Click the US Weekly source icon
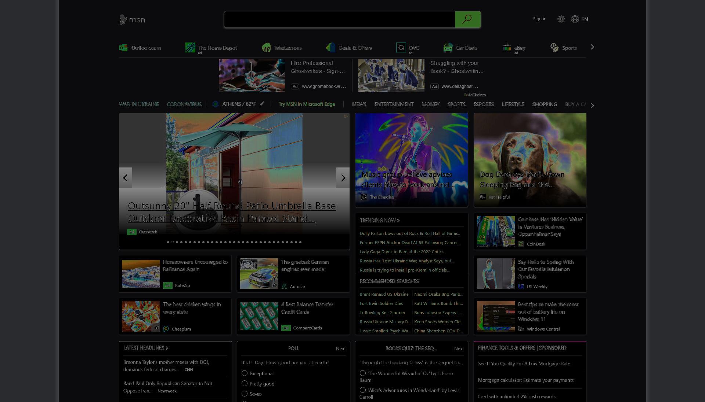Image resolution: width=705 pixels, height=402 pixels. 521,286
